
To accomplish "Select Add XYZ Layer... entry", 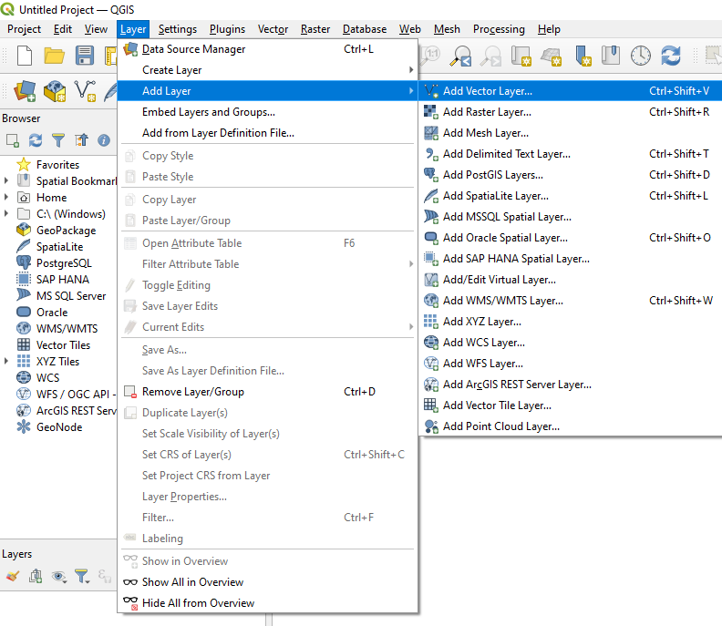I will coord(570,322).
